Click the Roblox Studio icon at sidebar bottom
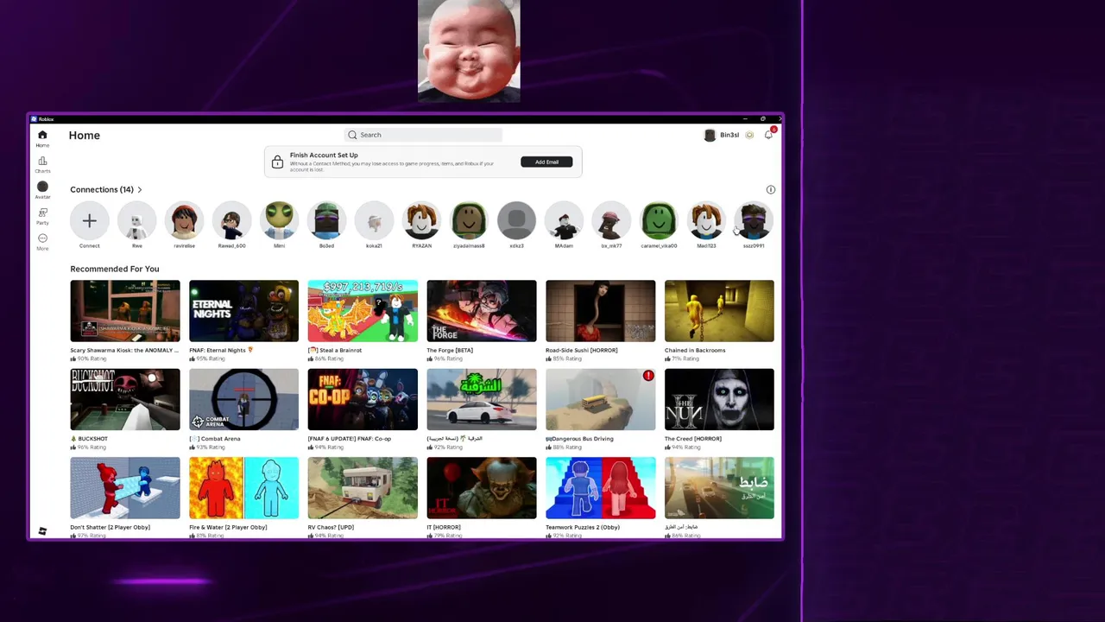 tap(42, 531)
